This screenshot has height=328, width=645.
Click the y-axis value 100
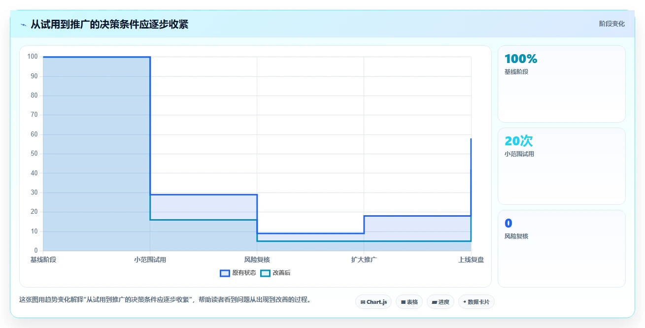33,57
